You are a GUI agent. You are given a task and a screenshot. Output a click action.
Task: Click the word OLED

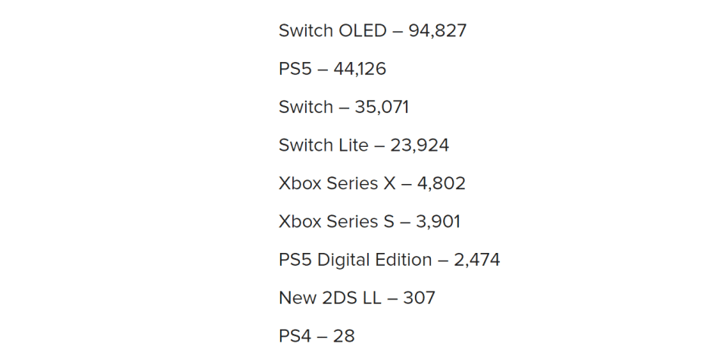(x=363, y=30)
